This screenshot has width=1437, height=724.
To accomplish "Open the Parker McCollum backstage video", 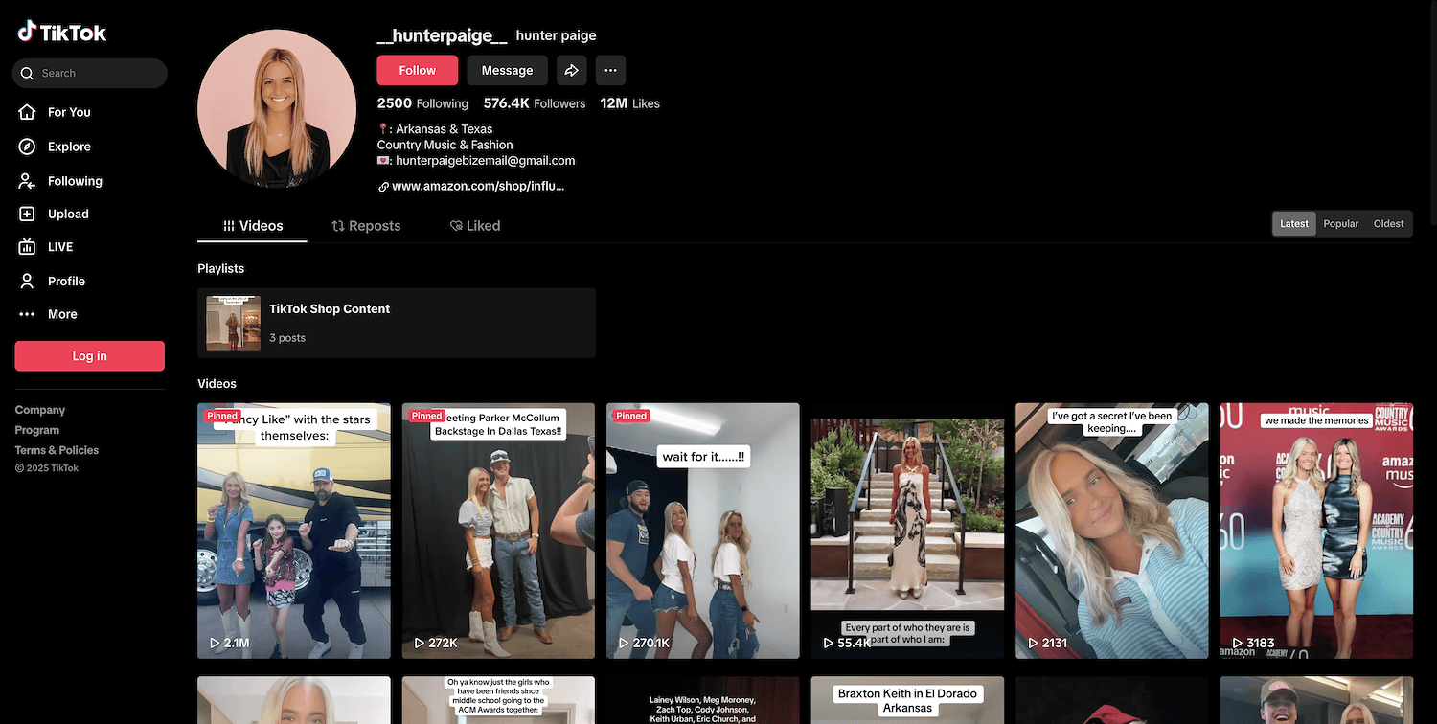I will pos(498,531).
